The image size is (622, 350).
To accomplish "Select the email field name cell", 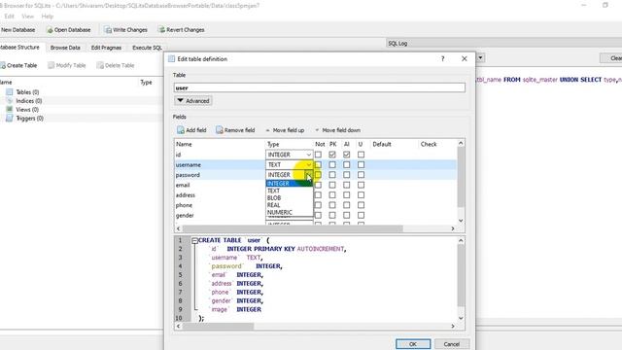I will tap(220, 185).
